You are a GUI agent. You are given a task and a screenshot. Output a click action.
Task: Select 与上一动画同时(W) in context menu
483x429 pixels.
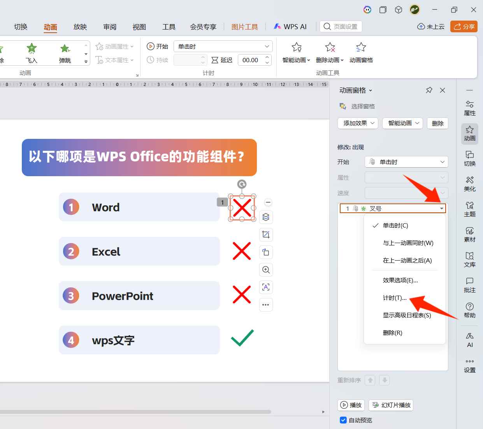(408, 243)
